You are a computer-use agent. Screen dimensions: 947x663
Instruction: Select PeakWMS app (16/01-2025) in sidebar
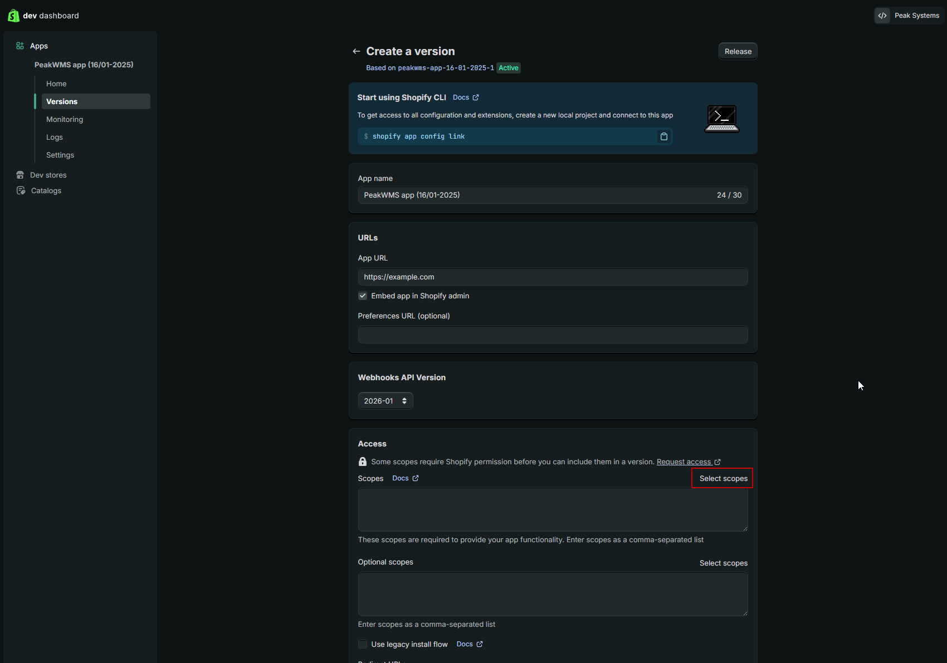(84, 65)
